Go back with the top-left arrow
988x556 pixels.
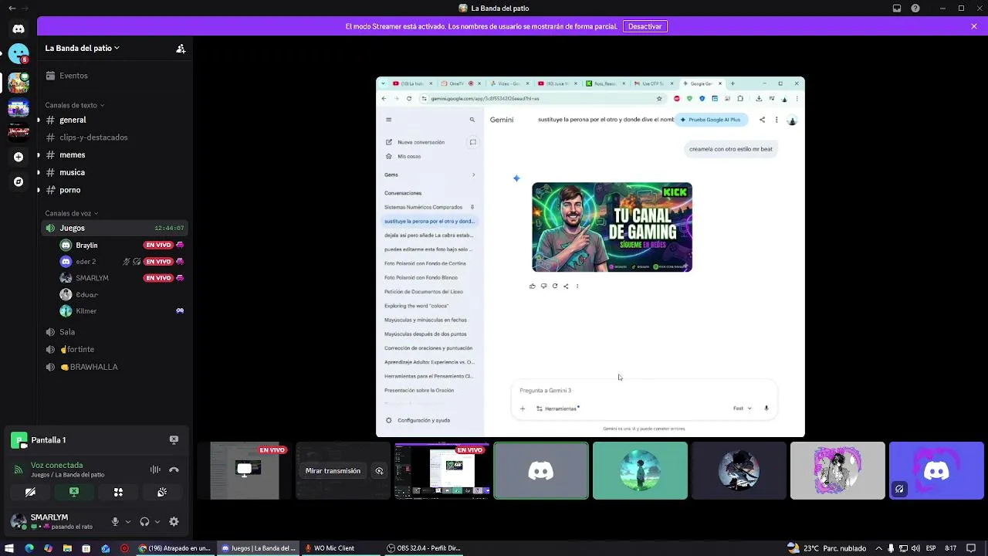[x=12, y=8]
